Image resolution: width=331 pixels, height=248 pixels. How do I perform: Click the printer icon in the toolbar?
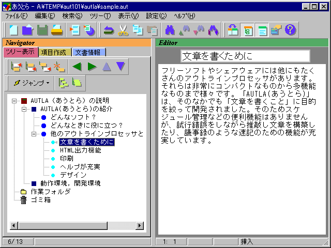click(57, 30)
